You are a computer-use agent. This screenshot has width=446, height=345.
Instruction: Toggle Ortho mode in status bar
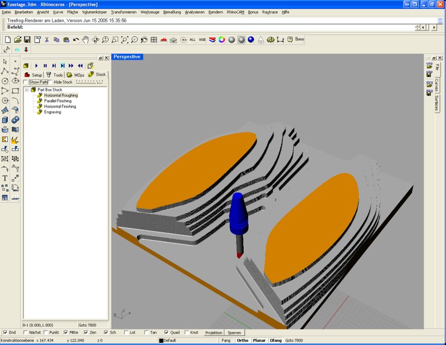coord(243,341)
